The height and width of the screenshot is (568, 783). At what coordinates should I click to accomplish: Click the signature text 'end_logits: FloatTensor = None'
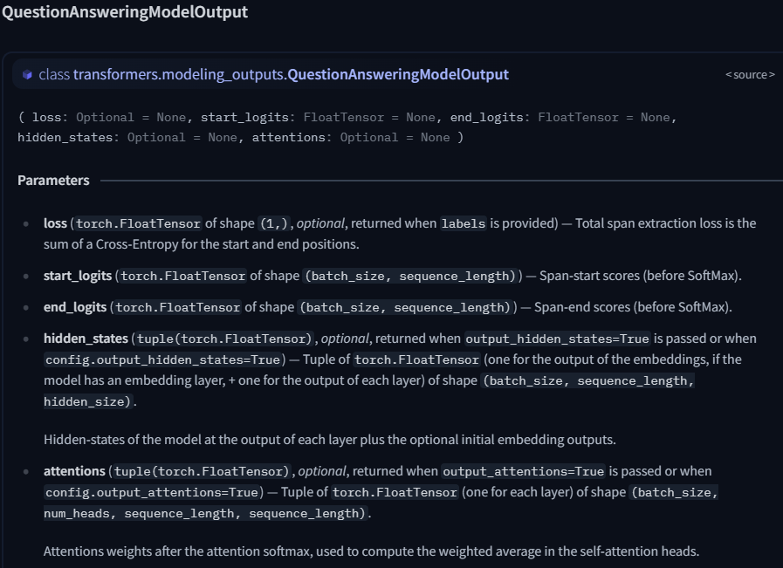pyautogui.click(x=560, y=117)
